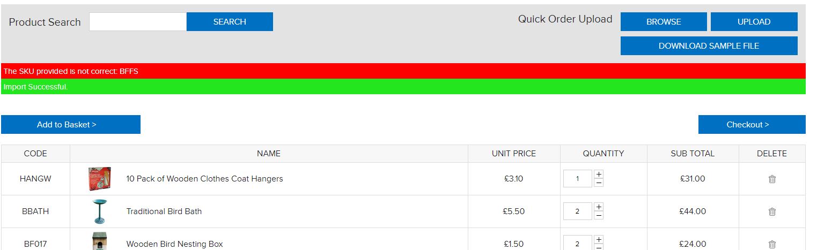Open the coat hangers product thumbnail
This screenshot has width=817, height=250.
pos(100,179)
